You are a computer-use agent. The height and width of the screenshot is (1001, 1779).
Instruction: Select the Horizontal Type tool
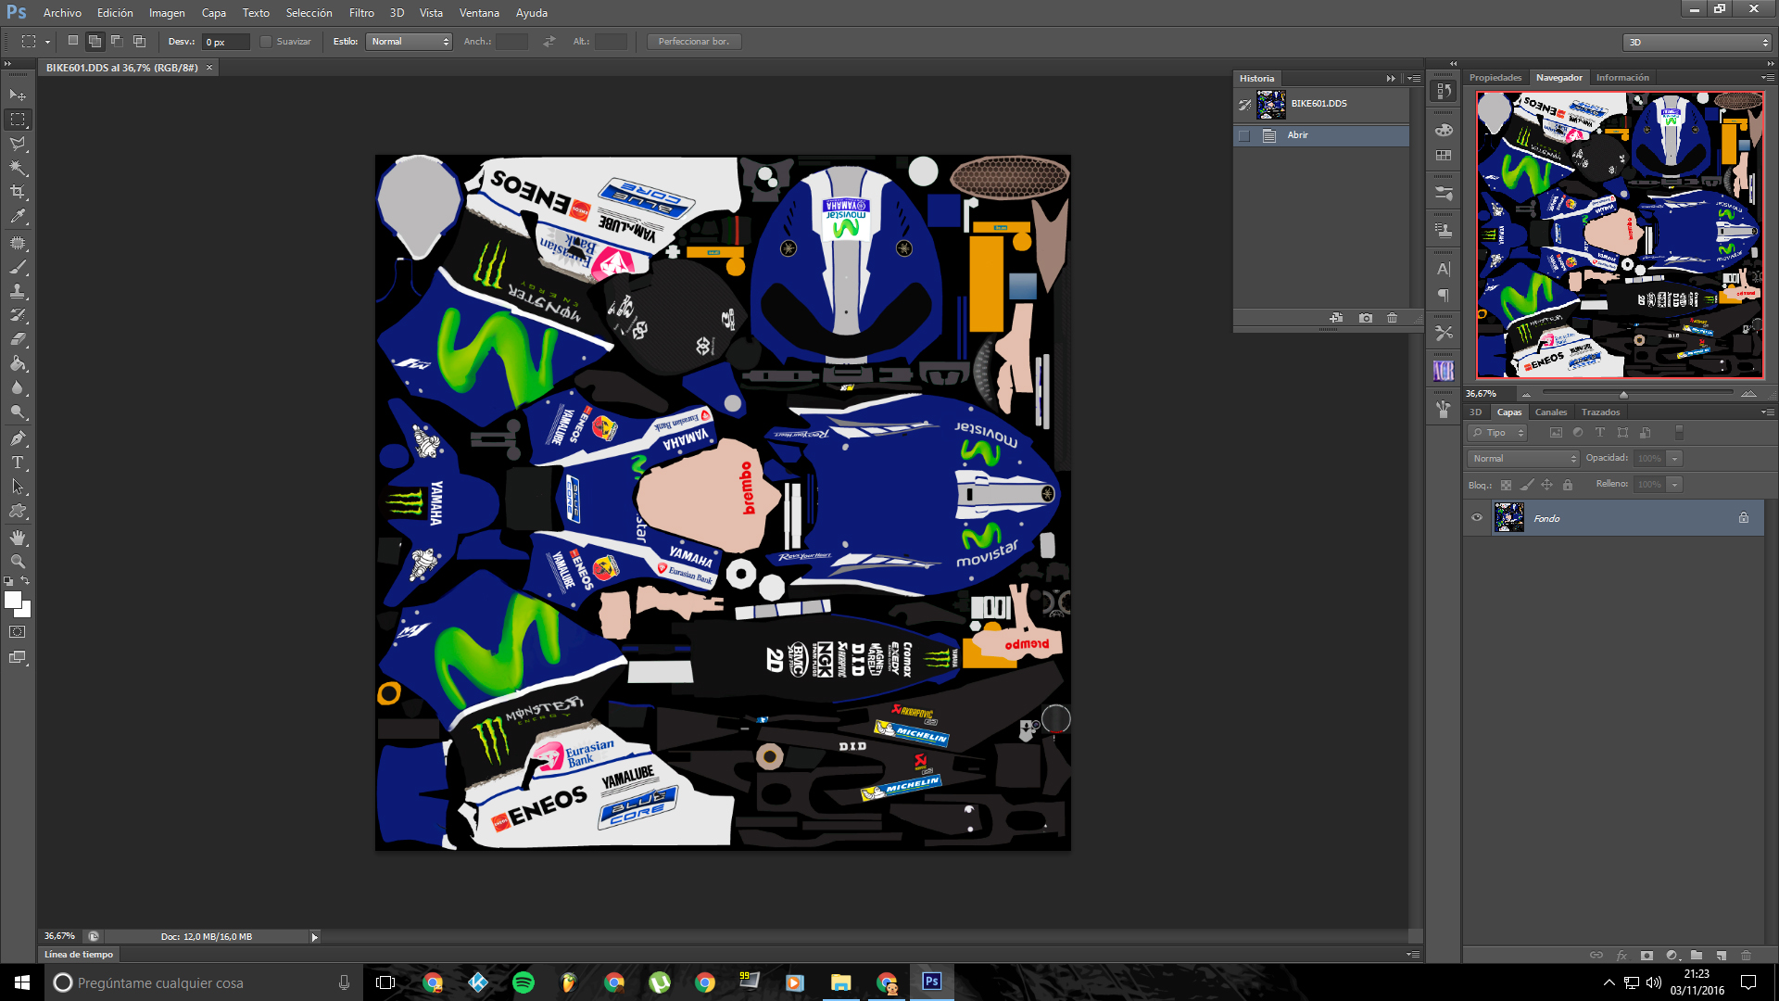pos(18,462)
